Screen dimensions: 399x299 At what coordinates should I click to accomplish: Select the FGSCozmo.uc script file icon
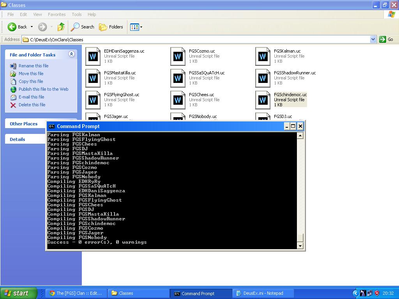tap(178, 56)
